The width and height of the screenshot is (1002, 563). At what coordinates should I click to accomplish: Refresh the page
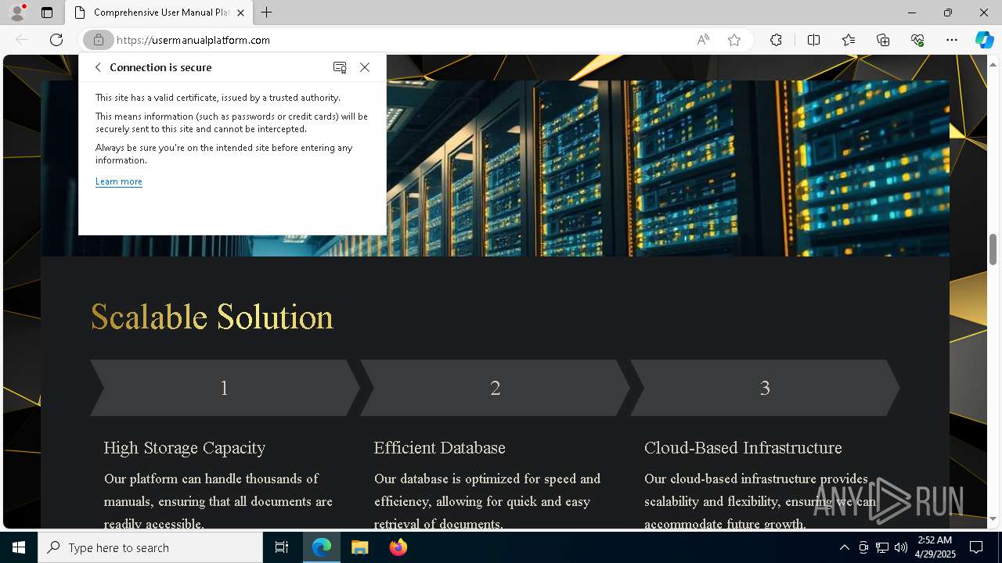56,40
